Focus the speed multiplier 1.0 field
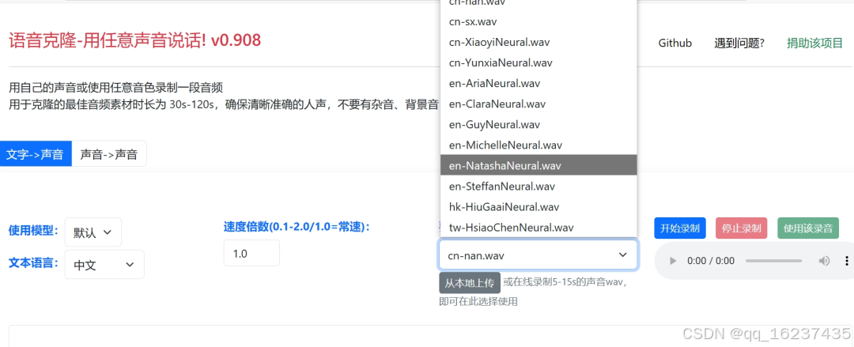Image resolution: width=854 pixels, height=347 pixels. (251, 253)
